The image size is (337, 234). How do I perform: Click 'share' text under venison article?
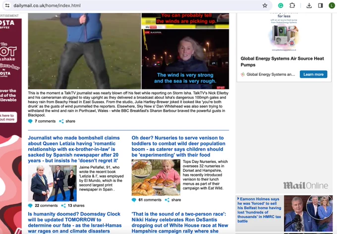[x=176, y=200]
